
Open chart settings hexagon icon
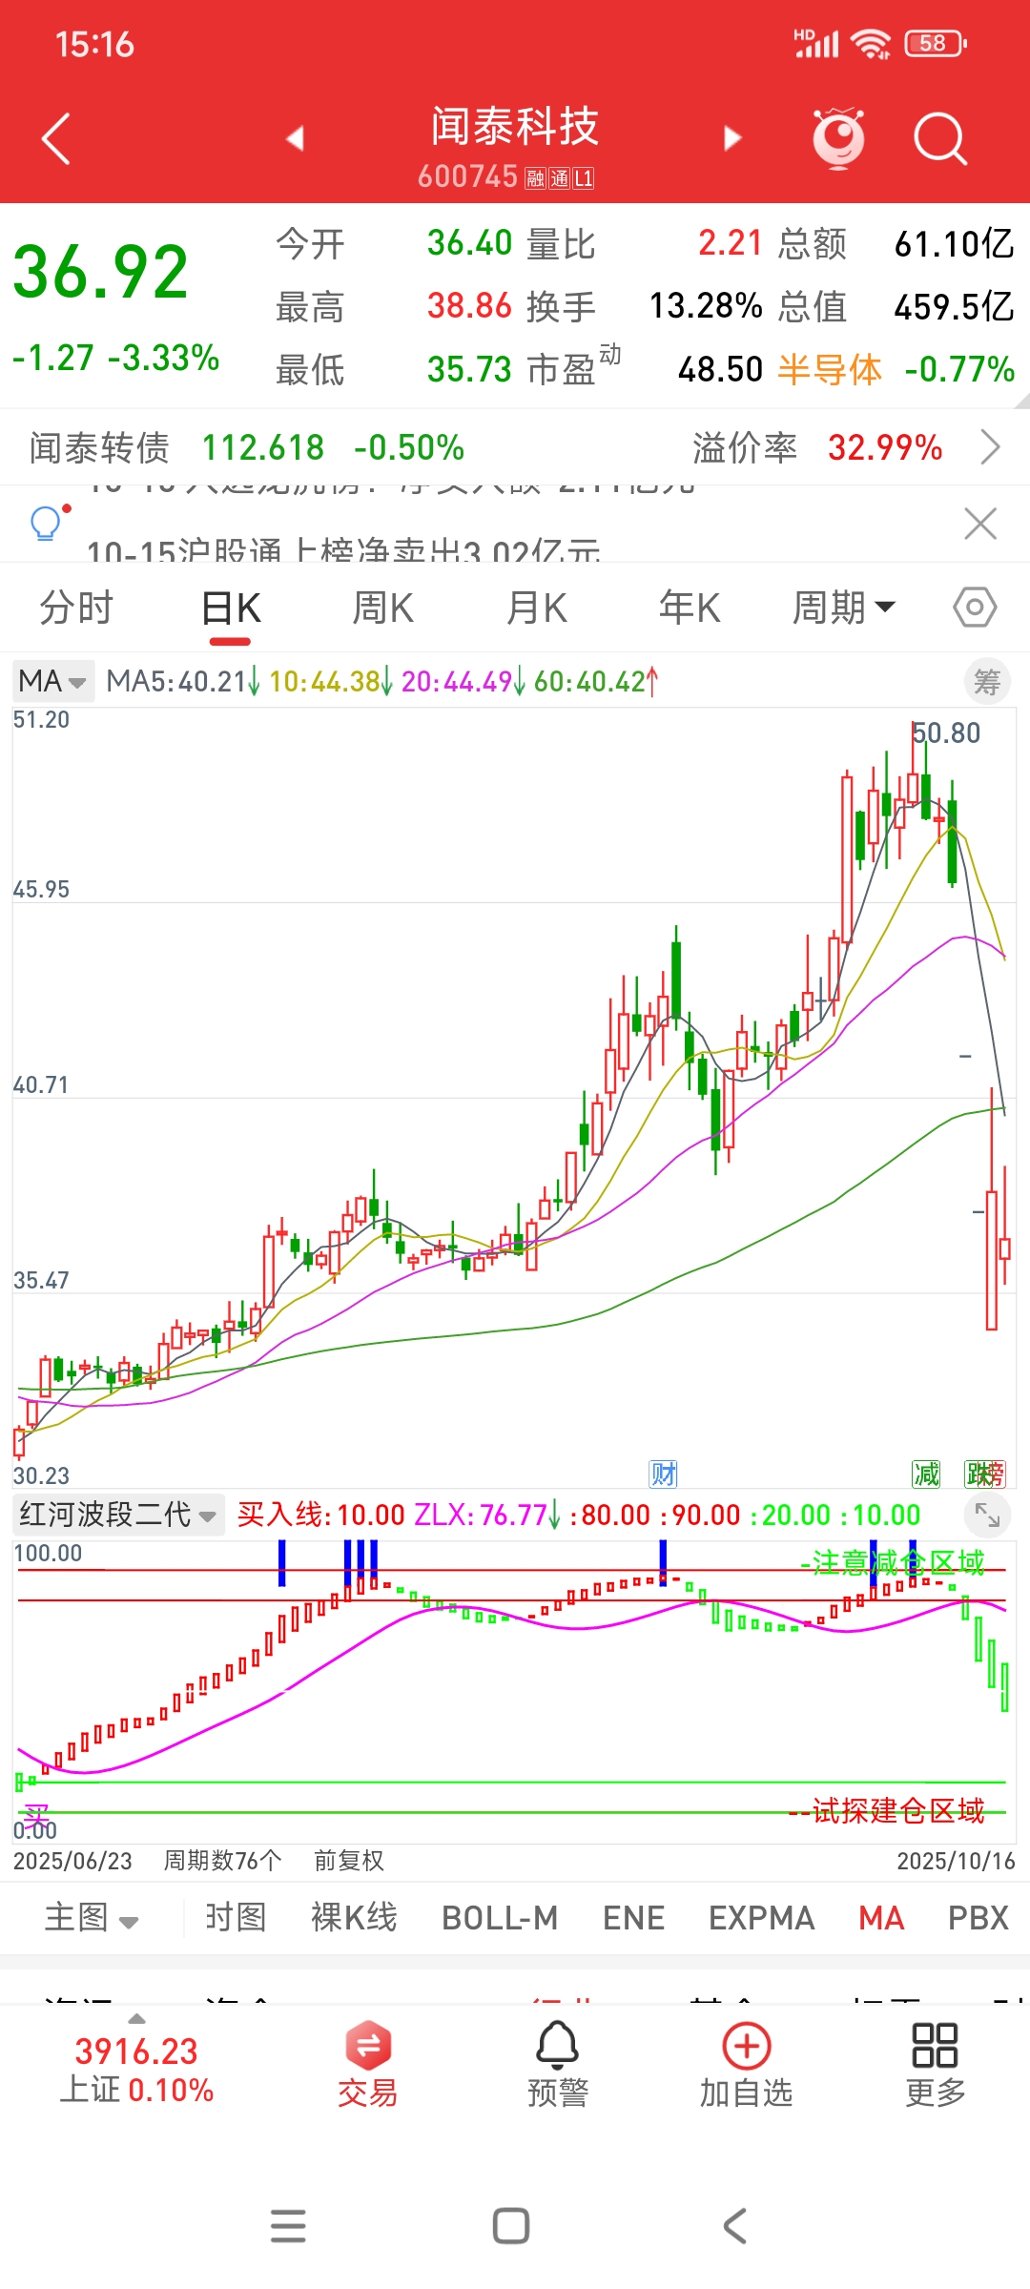[975, 608]
